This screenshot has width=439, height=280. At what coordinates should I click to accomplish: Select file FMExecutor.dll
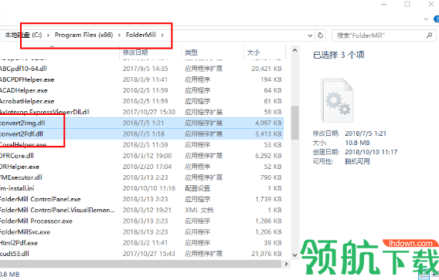pos(22,177)
